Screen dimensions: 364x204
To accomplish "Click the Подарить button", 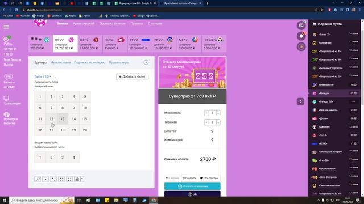I will (x=189, y=178).
